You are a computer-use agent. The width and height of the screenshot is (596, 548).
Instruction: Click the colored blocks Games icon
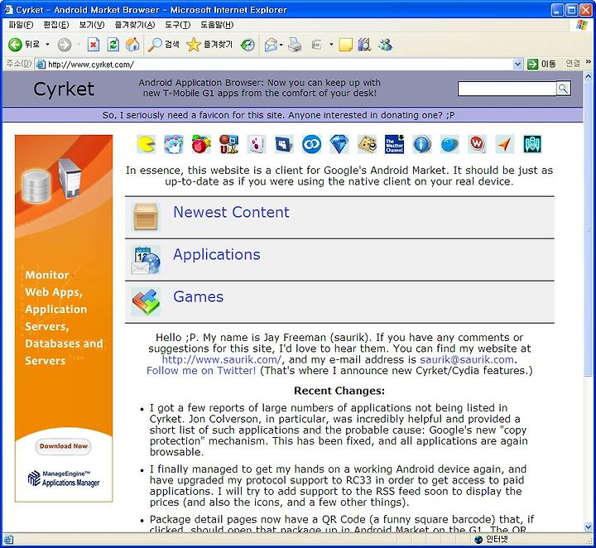pos(146,302)
